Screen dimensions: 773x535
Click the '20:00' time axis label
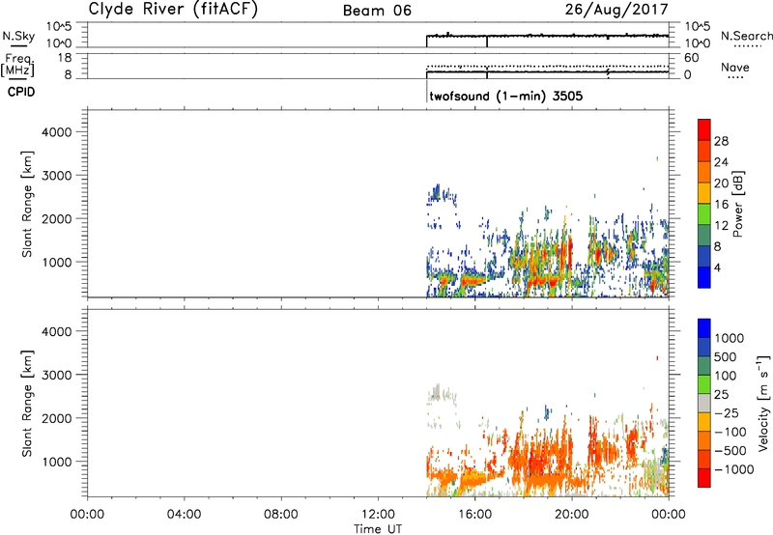pos(572,515)
